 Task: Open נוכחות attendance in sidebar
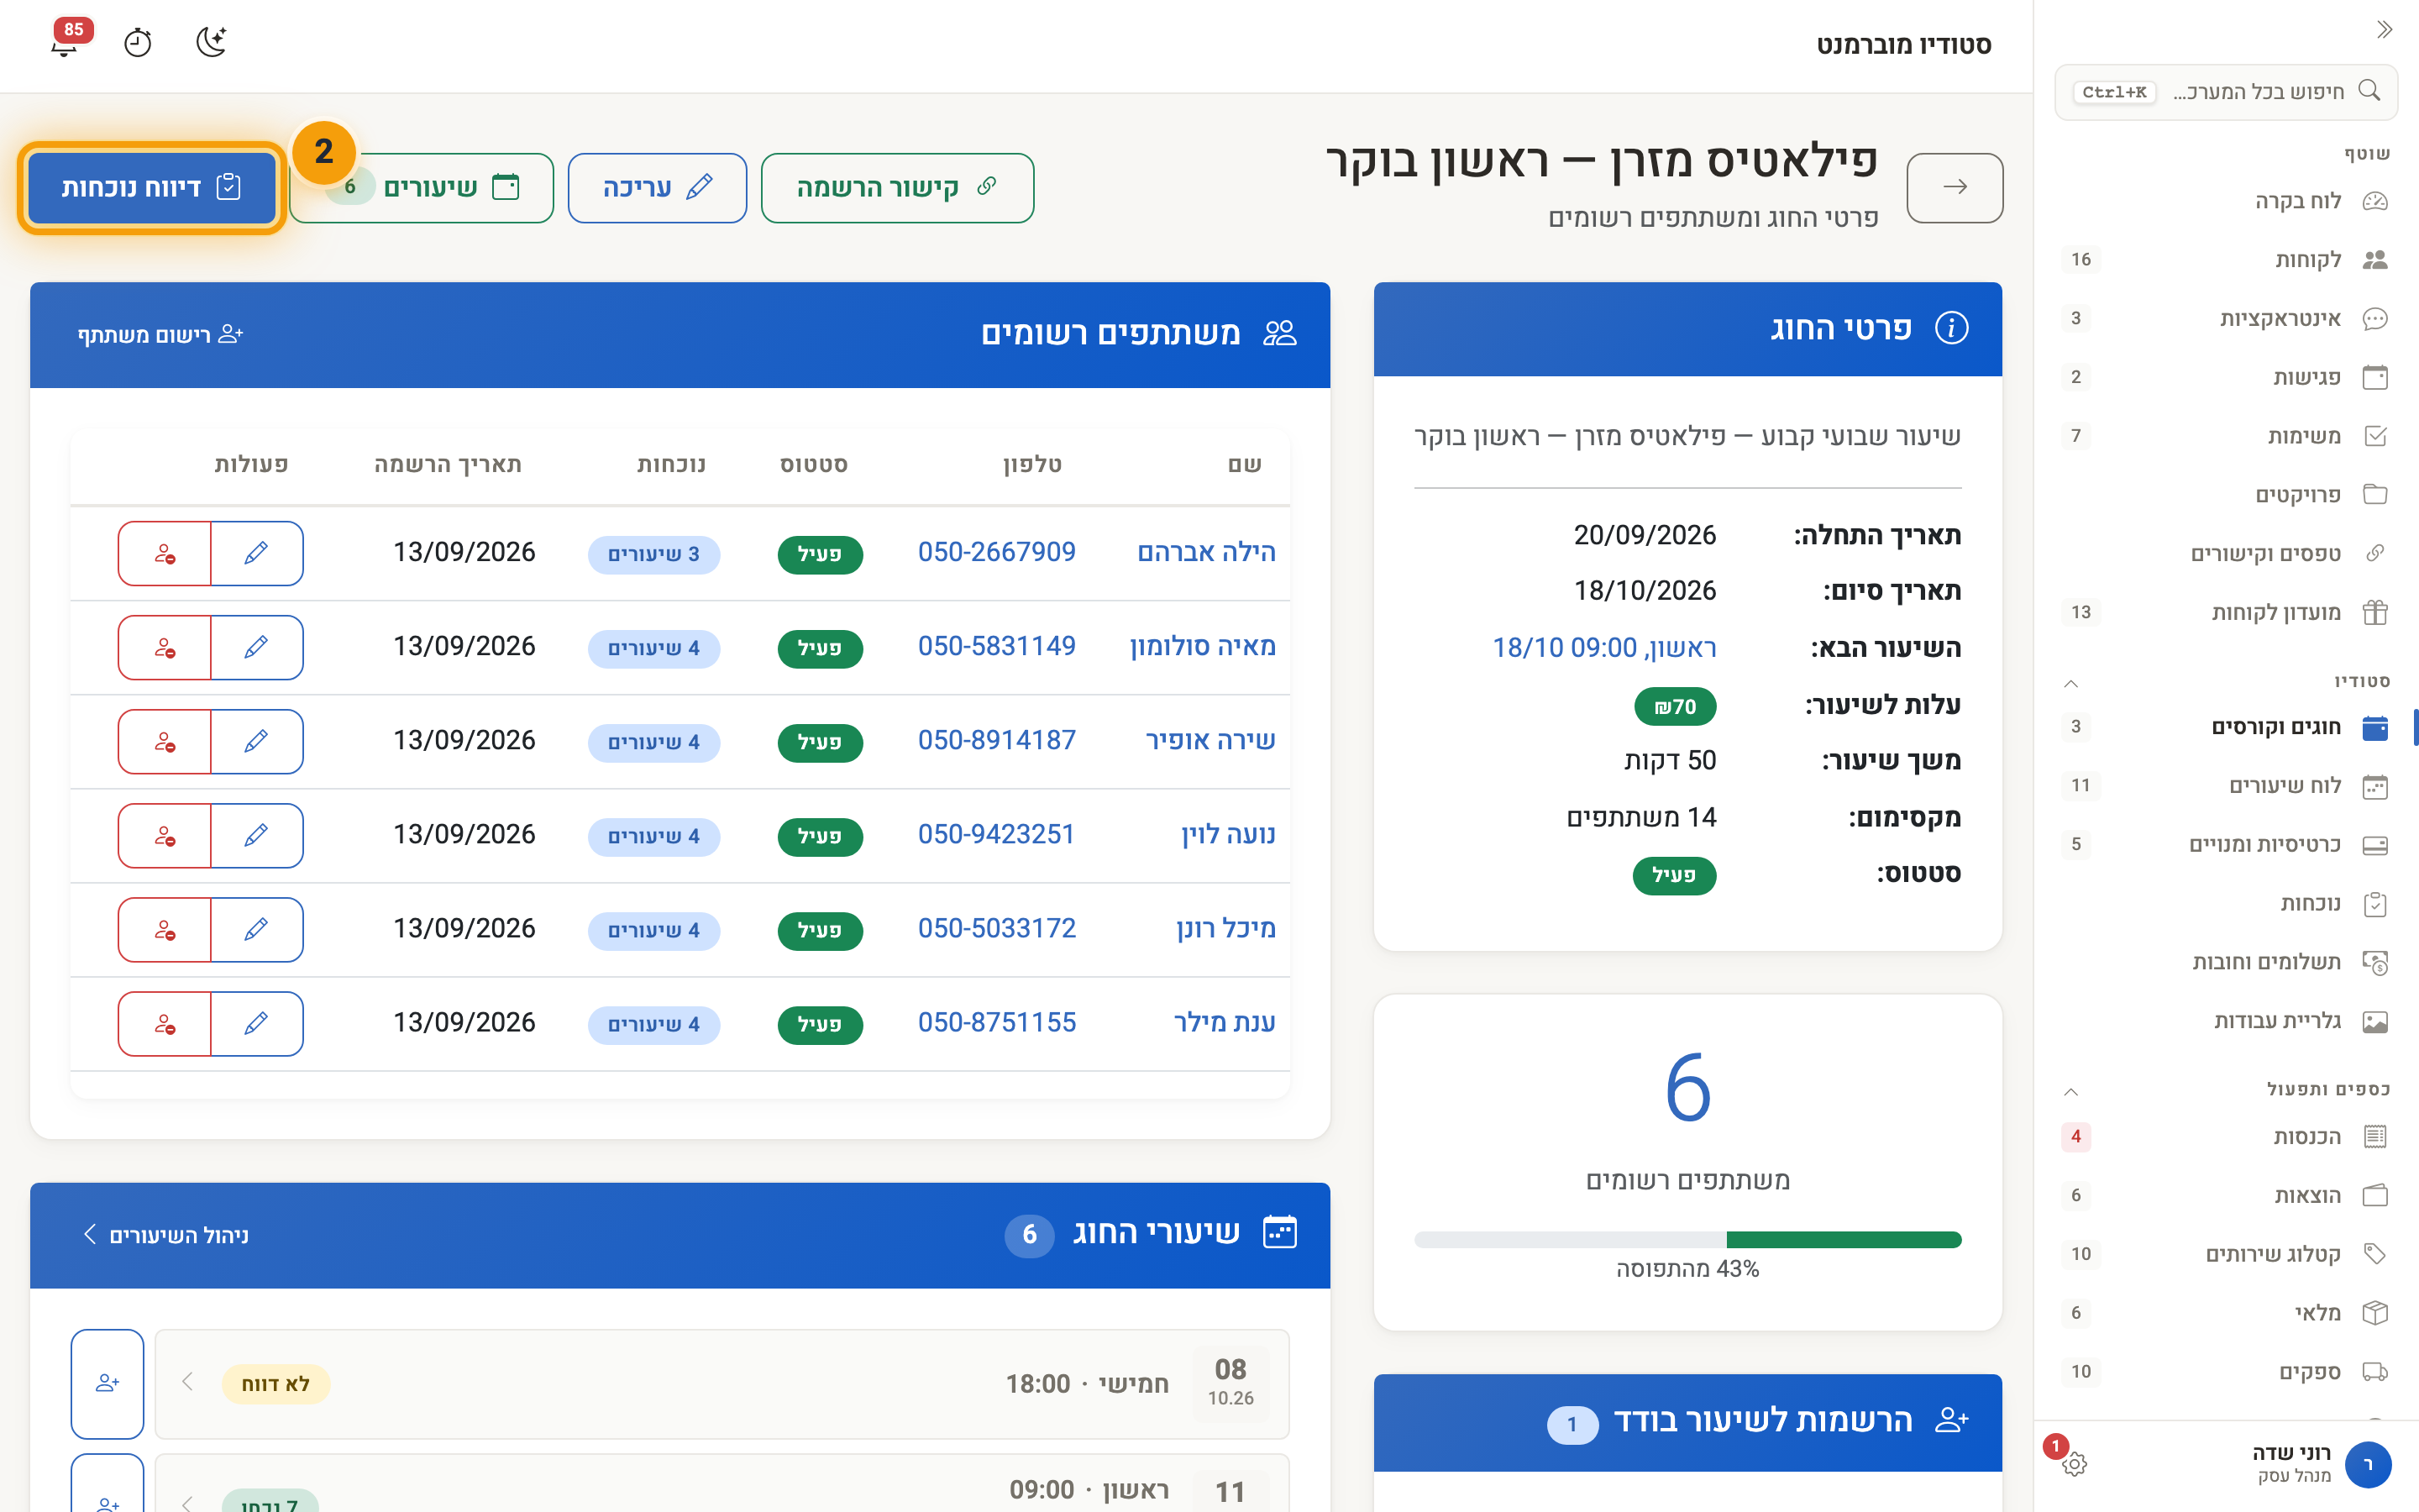point(2226,904)
